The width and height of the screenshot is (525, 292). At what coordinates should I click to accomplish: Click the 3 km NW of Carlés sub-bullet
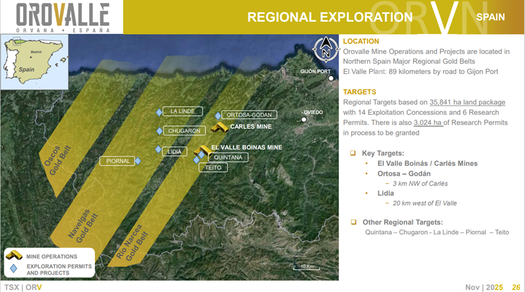(x=420, y=183)
